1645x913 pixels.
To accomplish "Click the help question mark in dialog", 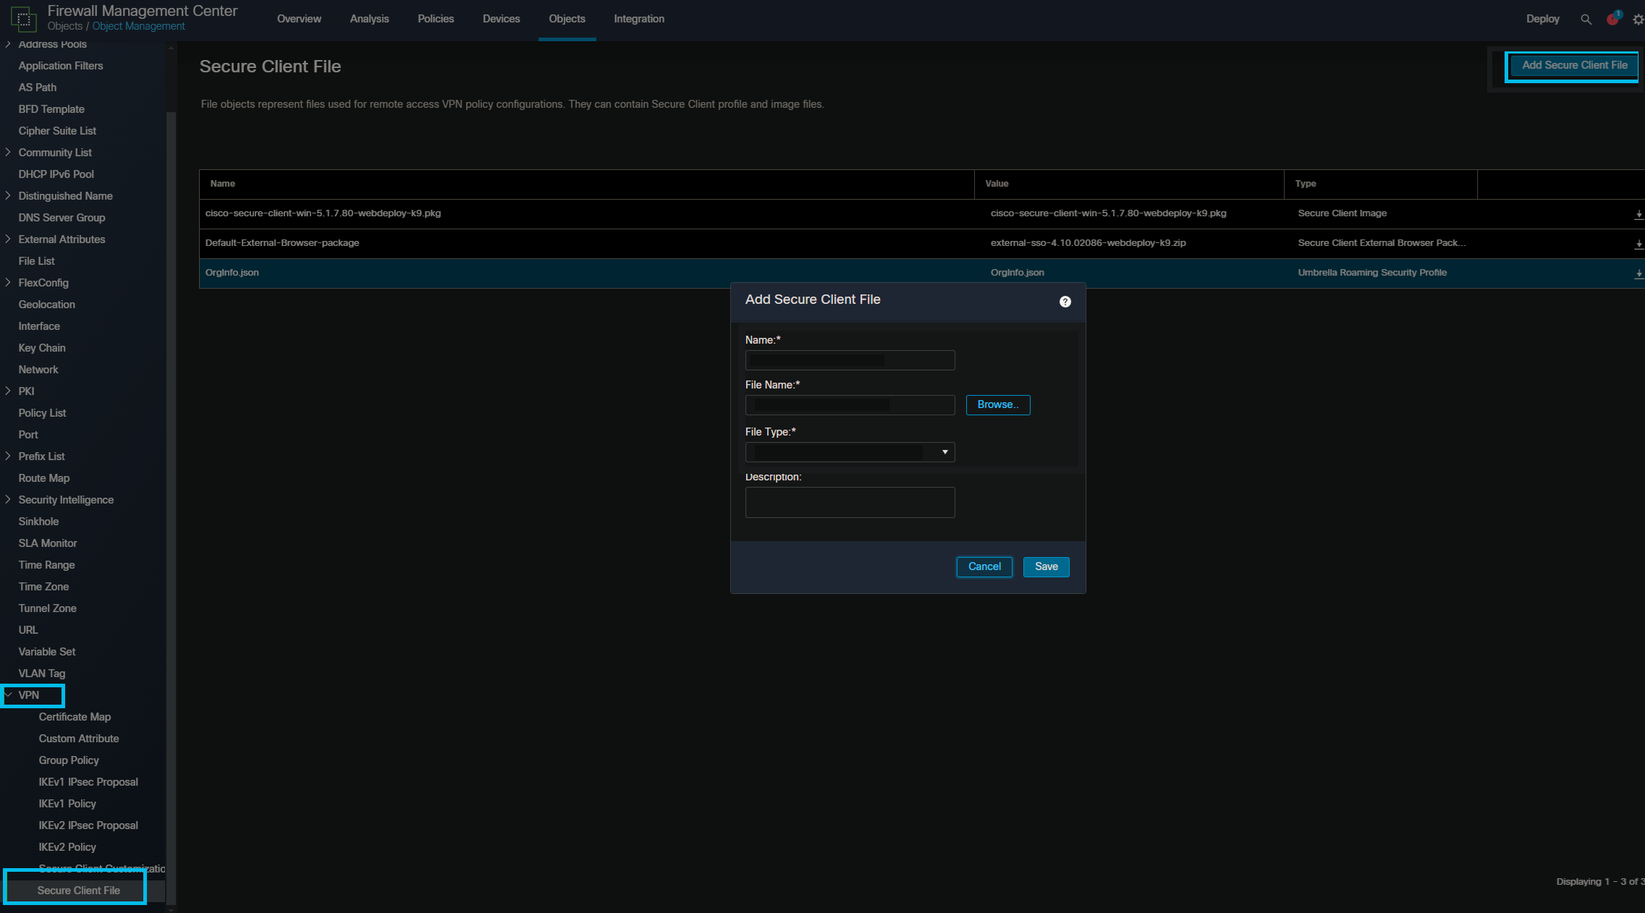I will click(1065, 302).
